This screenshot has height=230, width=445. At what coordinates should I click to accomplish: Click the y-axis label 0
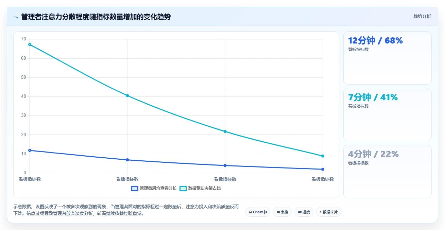25,173
